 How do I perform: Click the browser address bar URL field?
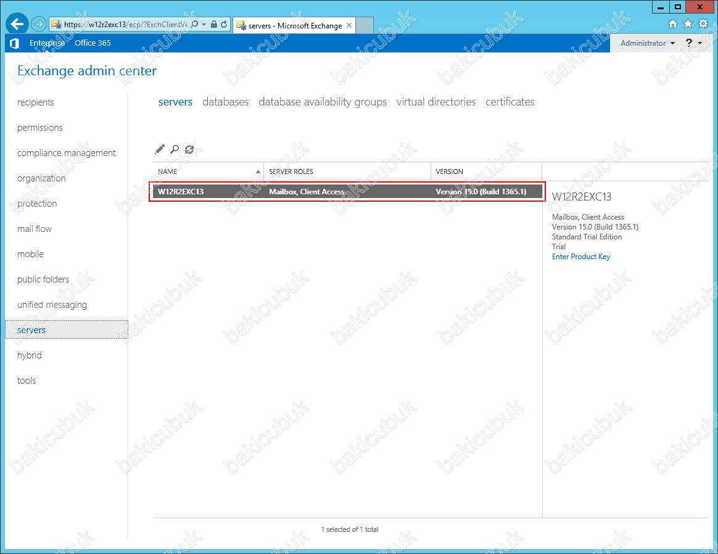click(x=125, y=24)
